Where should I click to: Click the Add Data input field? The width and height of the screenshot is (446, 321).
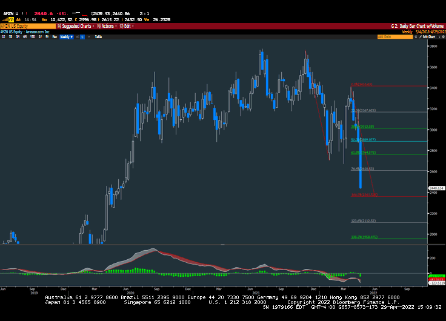click(x=395, y=37)
